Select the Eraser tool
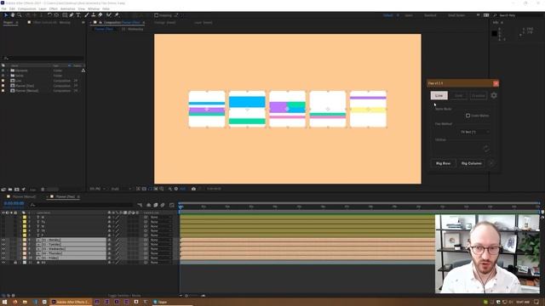 click(x=100, y=15)
